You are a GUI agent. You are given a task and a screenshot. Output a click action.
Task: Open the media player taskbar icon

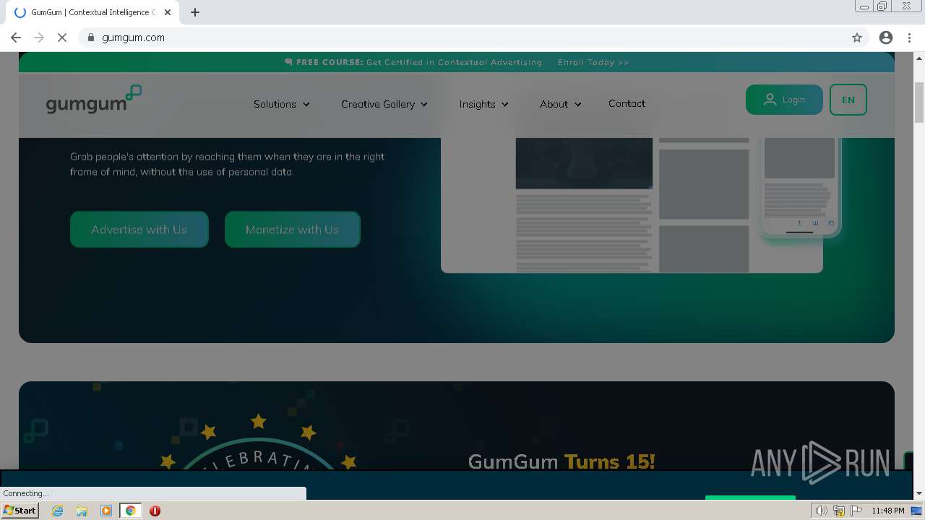coord(106,511)
